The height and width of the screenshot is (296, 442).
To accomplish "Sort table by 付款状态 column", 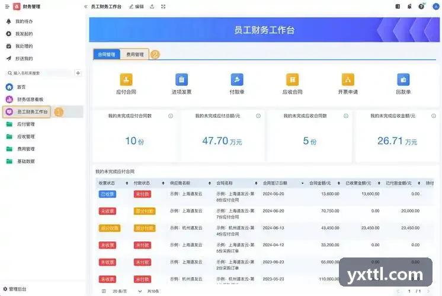I will (x=163, y=183).
